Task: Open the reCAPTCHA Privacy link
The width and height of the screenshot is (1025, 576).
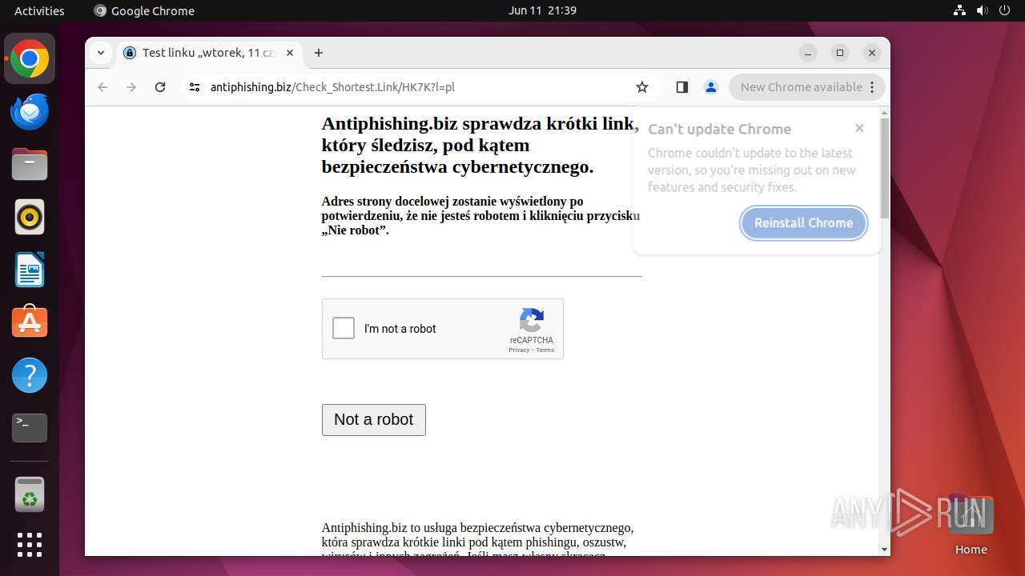Action: [519, 350]
